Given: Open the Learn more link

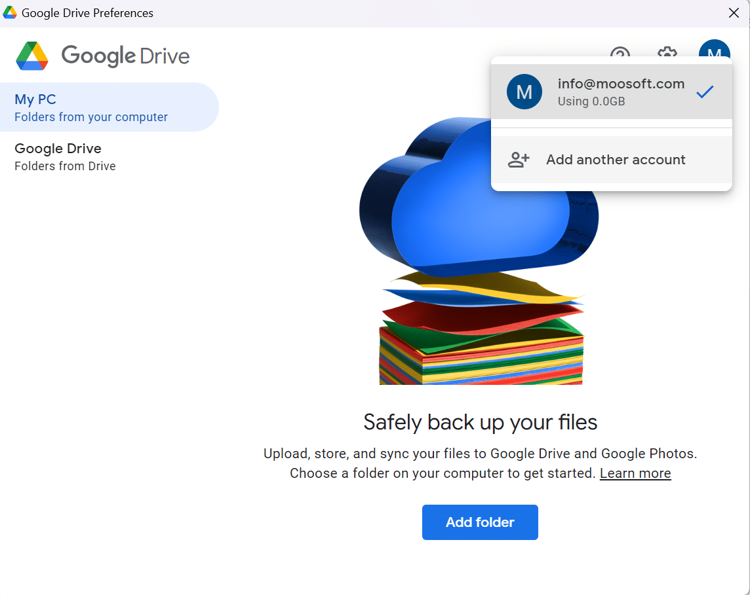Looking at the screenshot, I should [635, 473].
